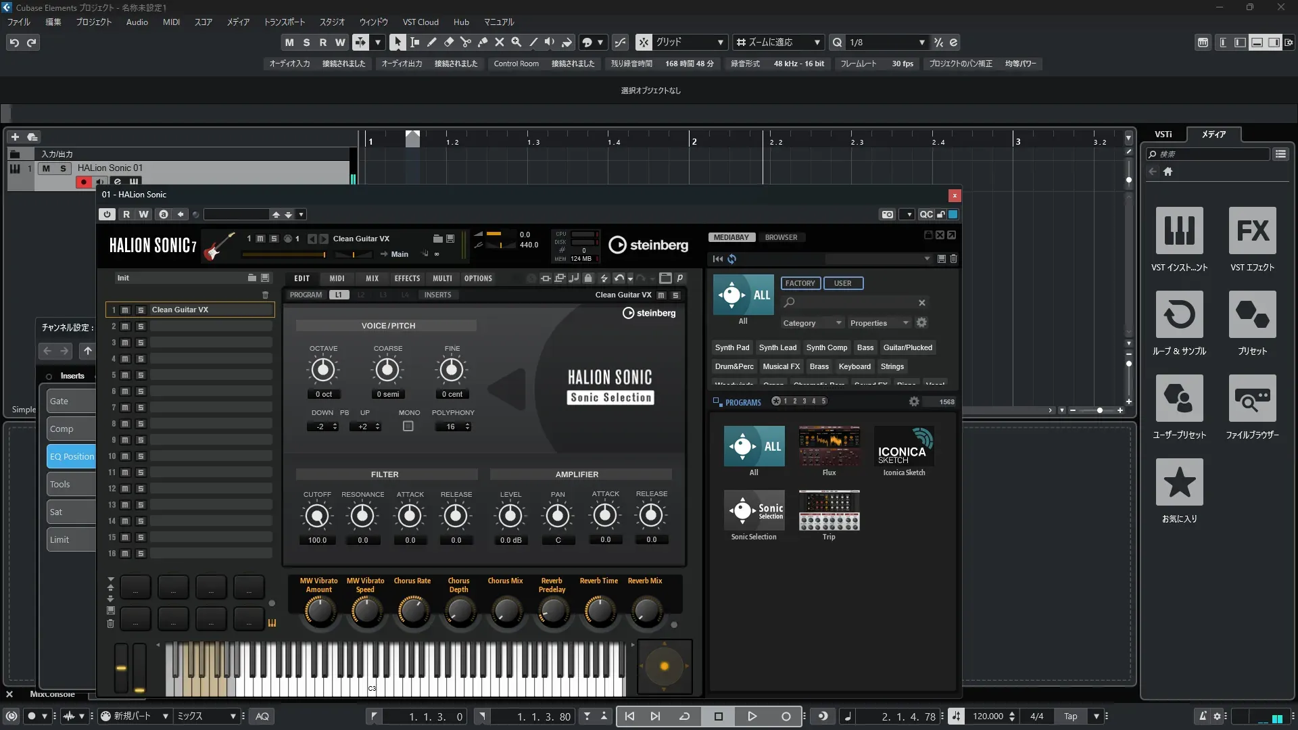Image resolution: width=1298 pixels, height=730 pixels.
Task: Adjust the filter CUTOFF knob
Action: pyautogui.click(x=317, y=516)
